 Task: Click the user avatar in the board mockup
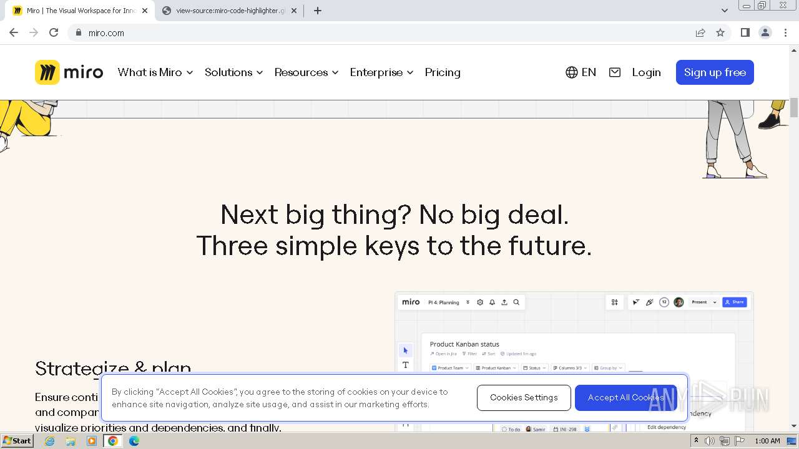[x=679, y=302]
